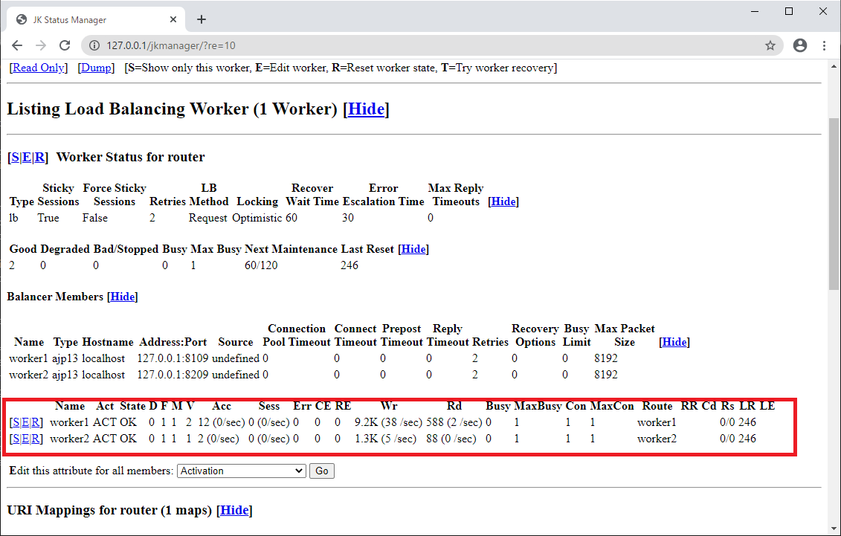The image size is (841, 536).
Task: Click the 'Sticky Sessions' column header
Action: click(59, 195)
